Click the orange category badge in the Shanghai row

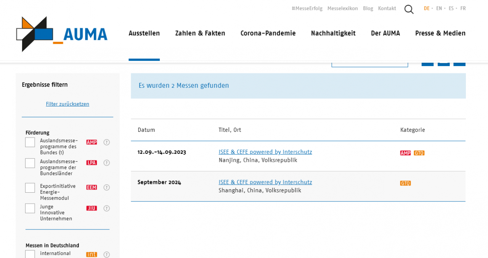tap(405, 183)
